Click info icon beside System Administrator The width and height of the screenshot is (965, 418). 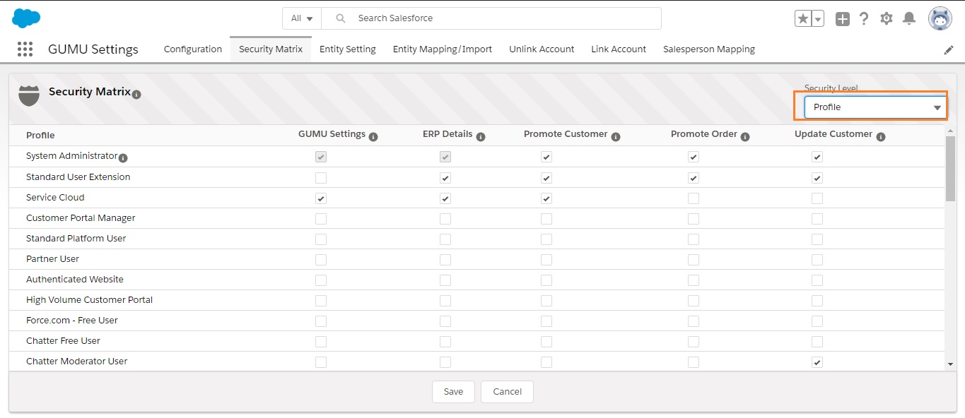(123, 157)
